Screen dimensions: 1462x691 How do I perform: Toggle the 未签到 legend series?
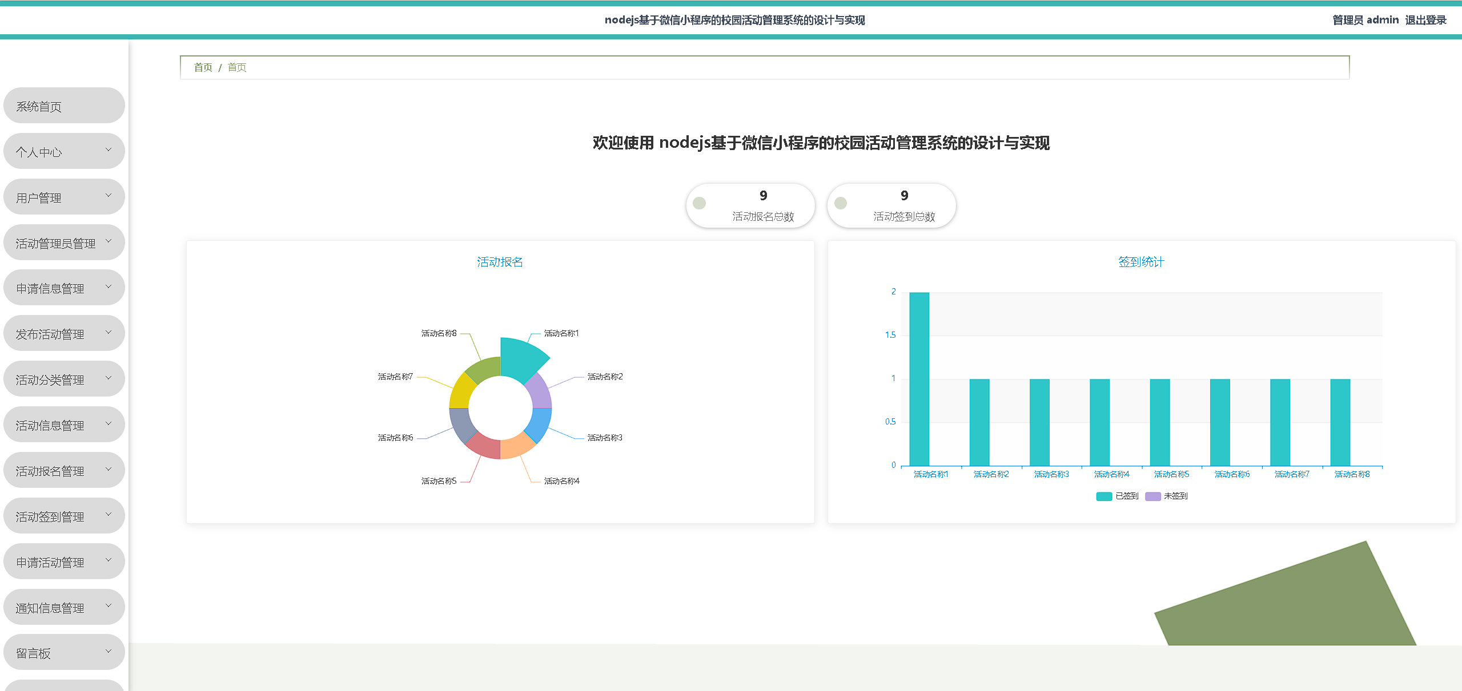pos(1175,496)
